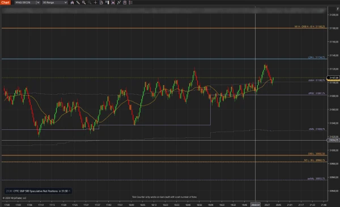
Task: Click the F button at chart corner
Action: pos(338,9)
